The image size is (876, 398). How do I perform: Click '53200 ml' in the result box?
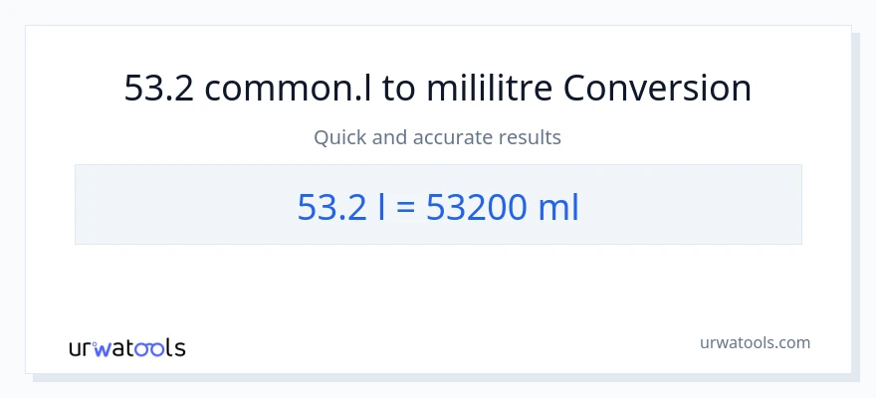pos(503,206)
